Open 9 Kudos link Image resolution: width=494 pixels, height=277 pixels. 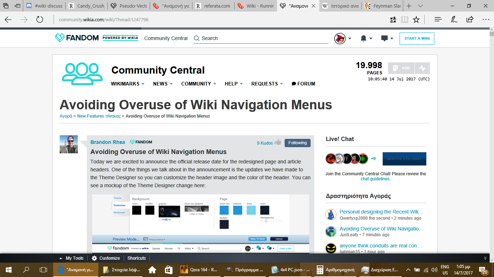pyautogui.click(x=265, y=143)
